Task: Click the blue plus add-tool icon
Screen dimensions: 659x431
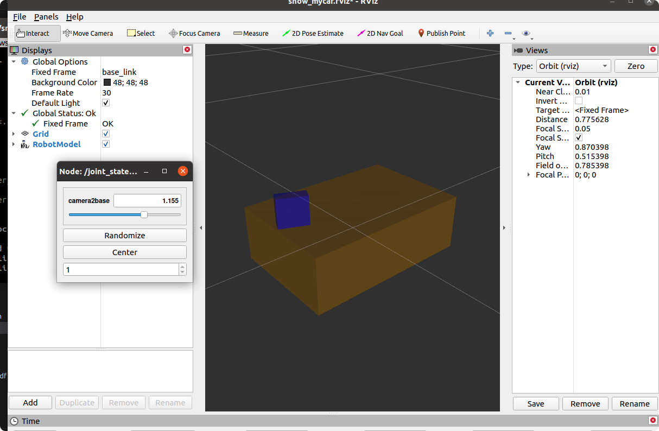Action: [490, 33]
